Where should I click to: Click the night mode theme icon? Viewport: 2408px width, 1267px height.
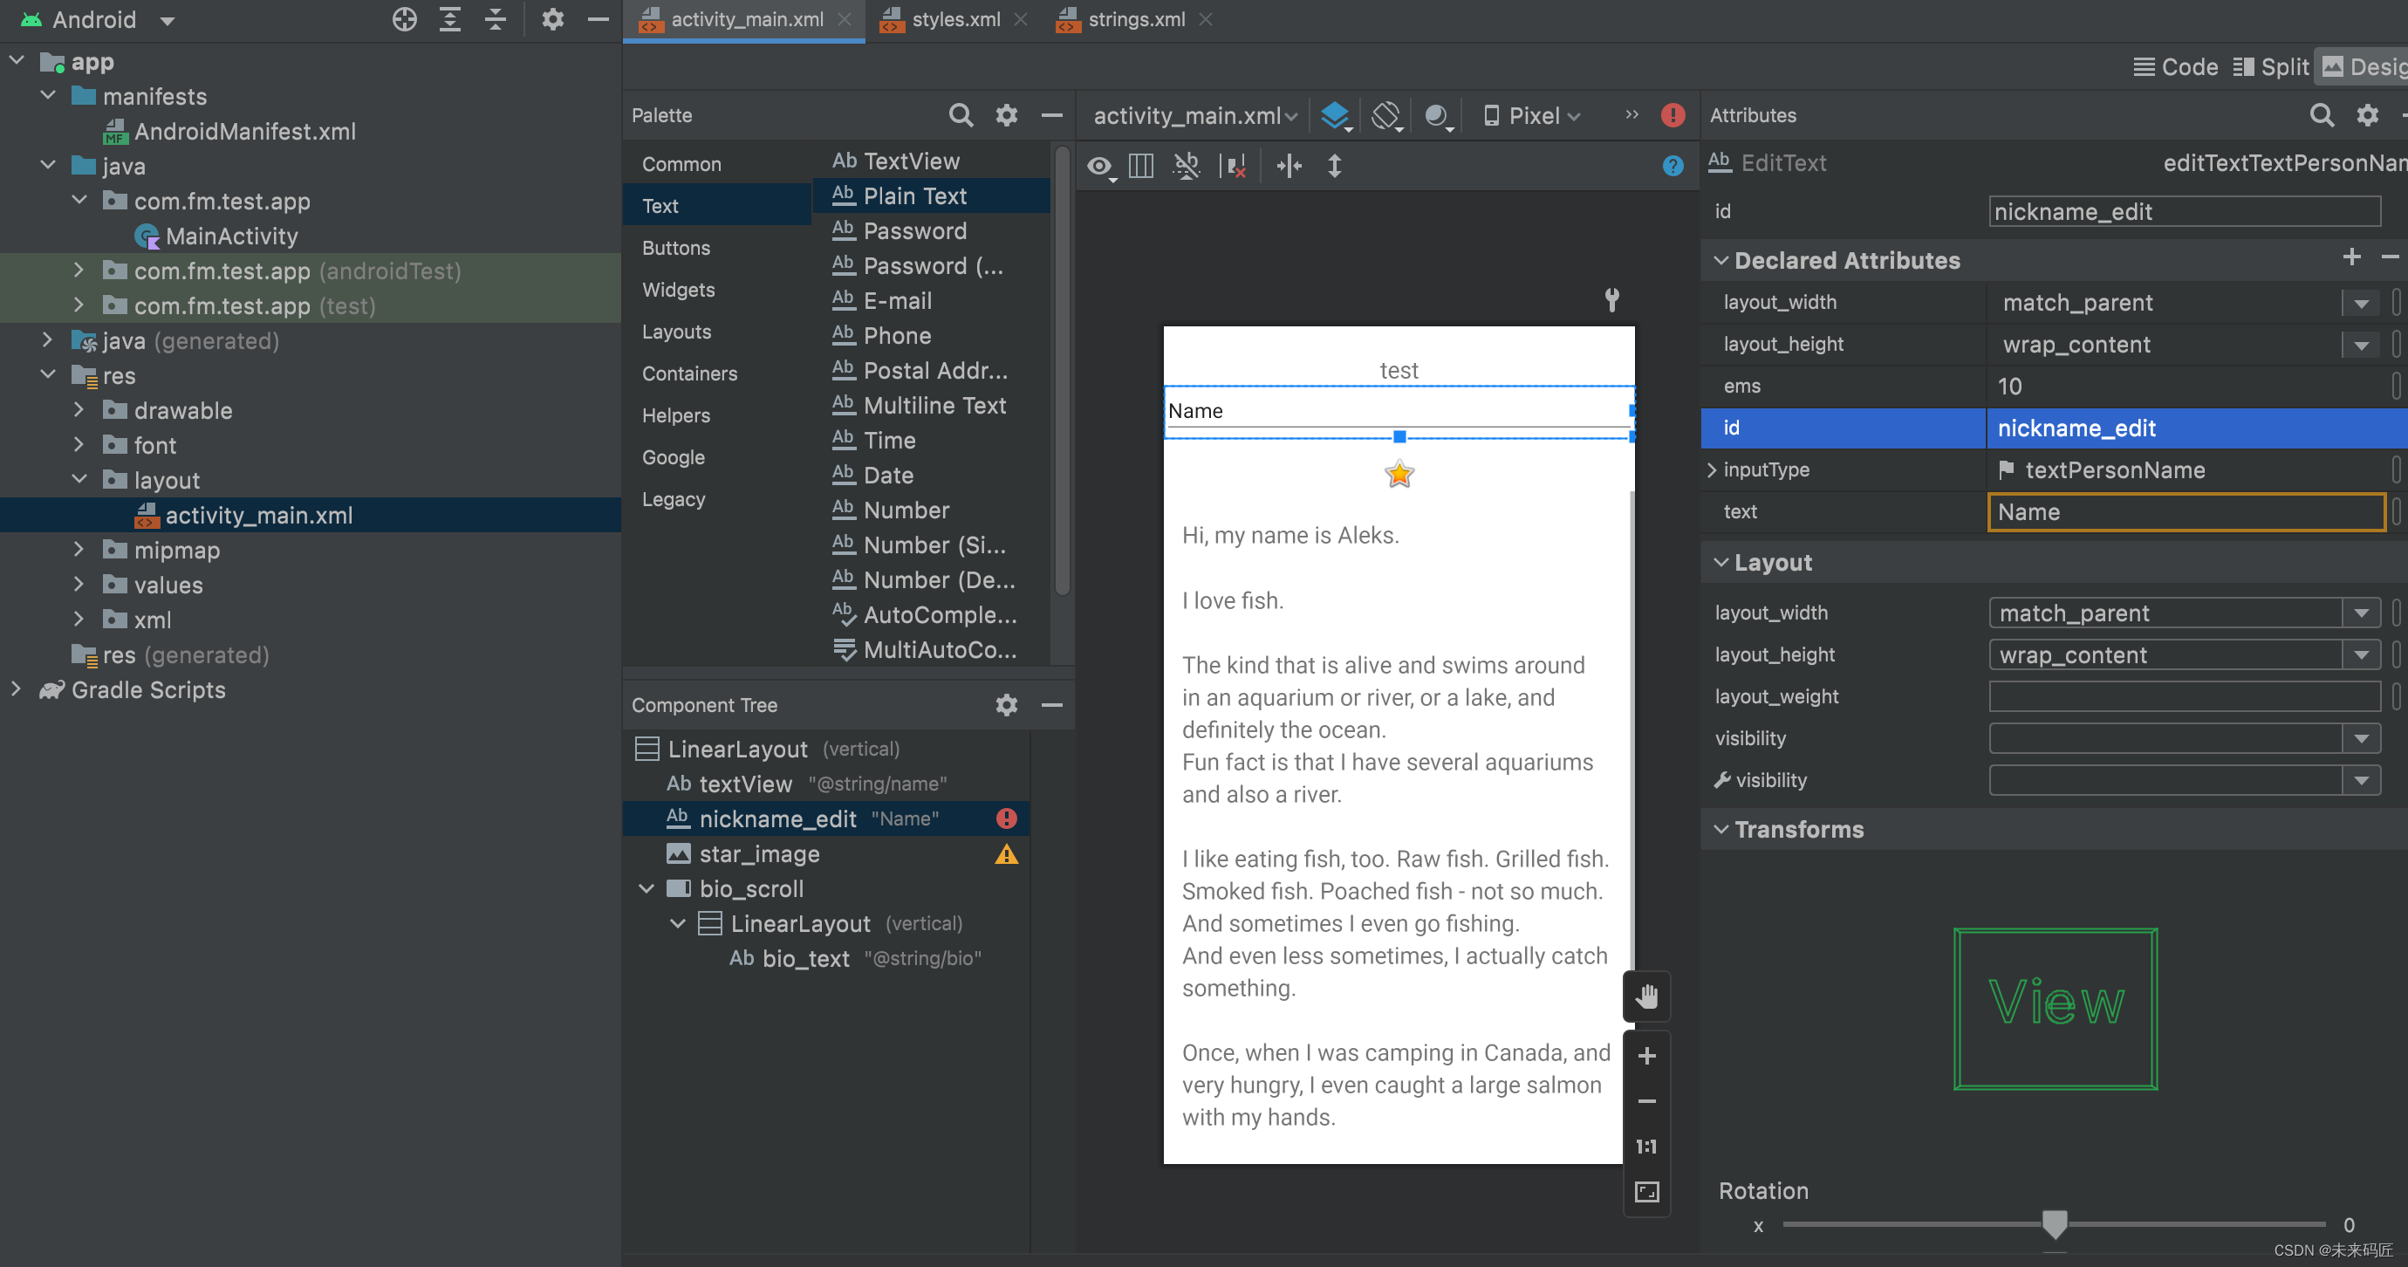click(x=1436, y=115)
